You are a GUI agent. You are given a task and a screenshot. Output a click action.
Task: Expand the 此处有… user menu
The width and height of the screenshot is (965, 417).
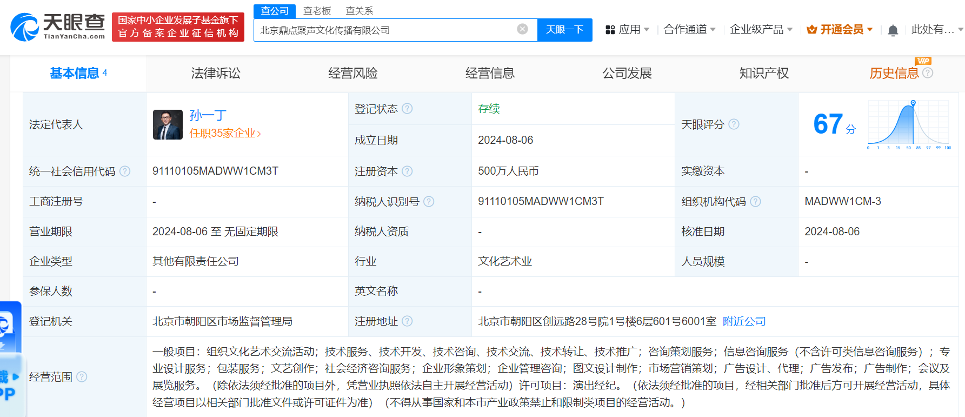pyautogui.click(x=937, y=30)
